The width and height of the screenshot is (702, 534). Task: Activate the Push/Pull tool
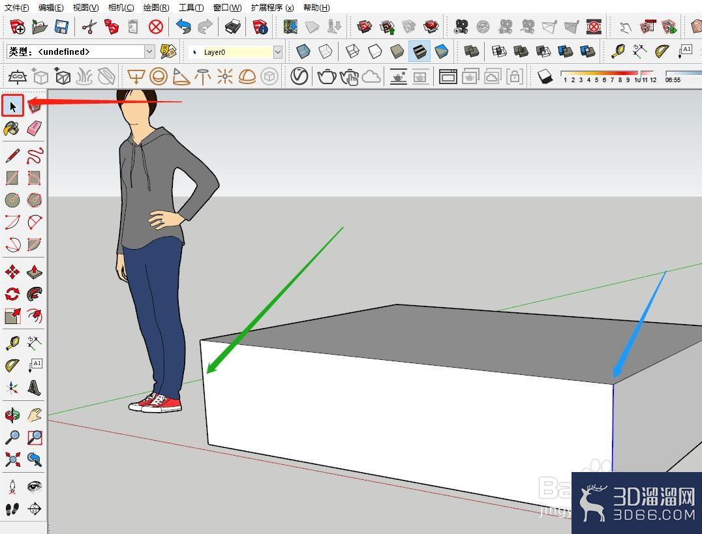point(35,272)
